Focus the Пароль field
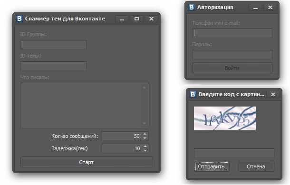The image size is (290, 185). pos(232,55)
